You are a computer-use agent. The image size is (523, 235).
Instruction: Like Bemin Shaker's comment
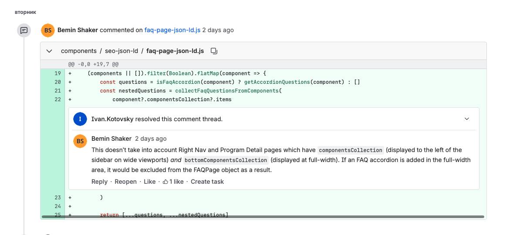coord(149,182)
